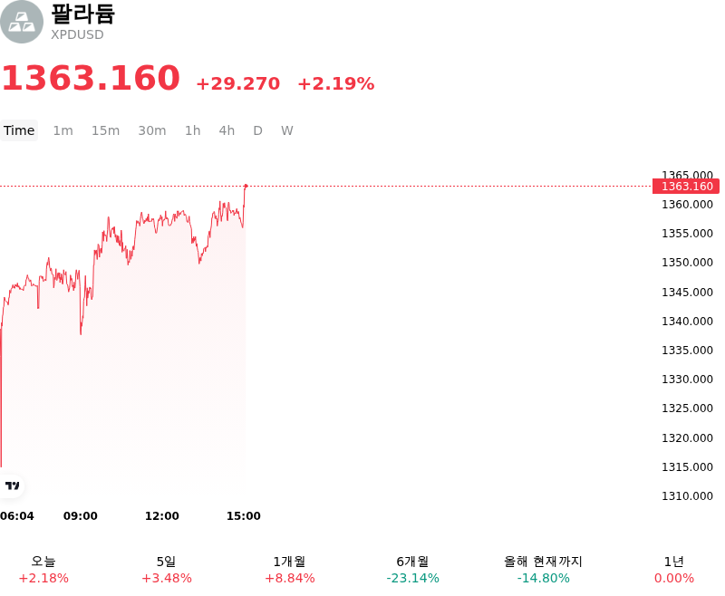The image size is (725, 596).
Task: Select the Time interval tab
Action: click(x=19, y=130)
